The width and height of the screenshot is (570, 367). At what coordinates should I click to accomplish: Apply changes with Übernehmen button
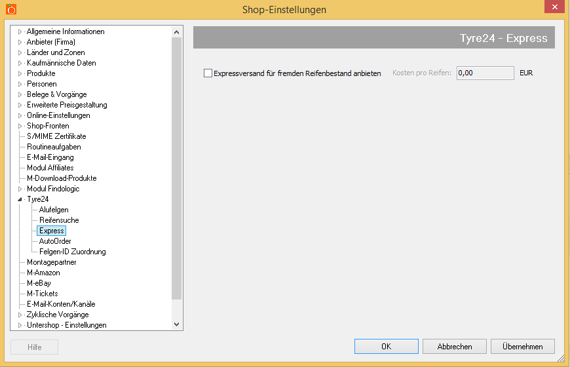(522, 346)
